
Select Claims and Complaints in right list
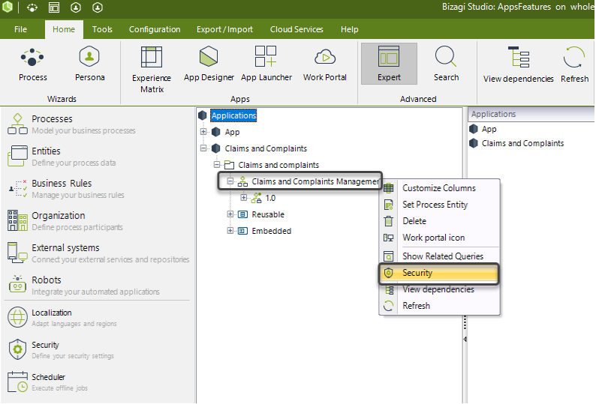522,143
